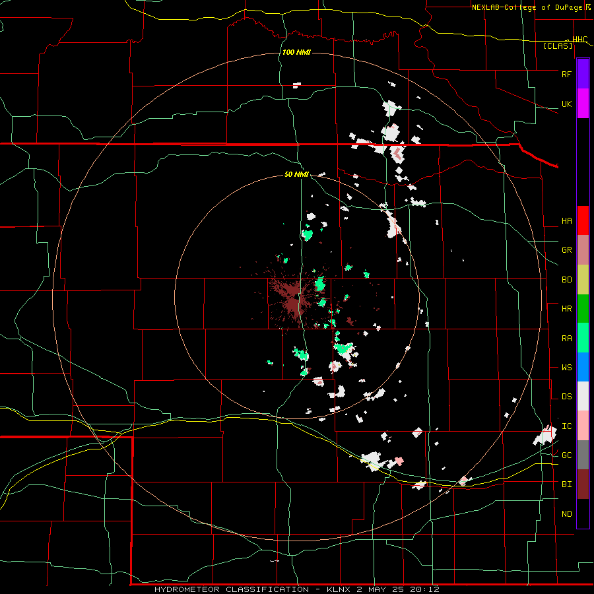594x594 pixels.
Task: Click the 'RF' legend label
Action: [x=566, y=74]
